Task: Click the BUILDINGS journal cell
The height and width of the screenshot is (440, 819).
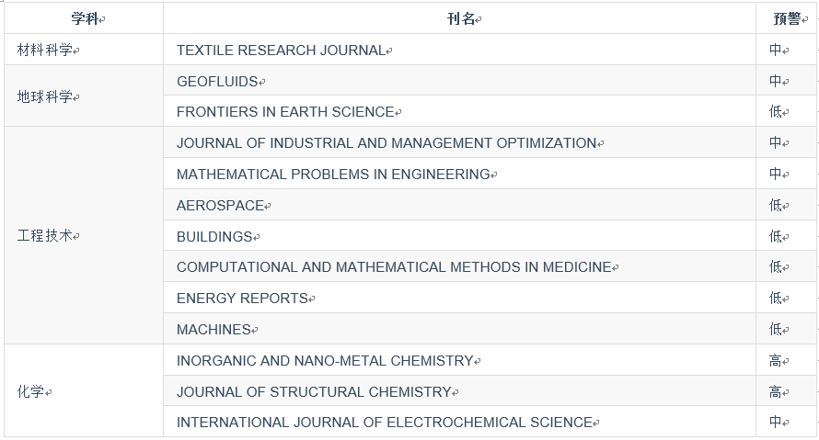Action: pos(214,237)
